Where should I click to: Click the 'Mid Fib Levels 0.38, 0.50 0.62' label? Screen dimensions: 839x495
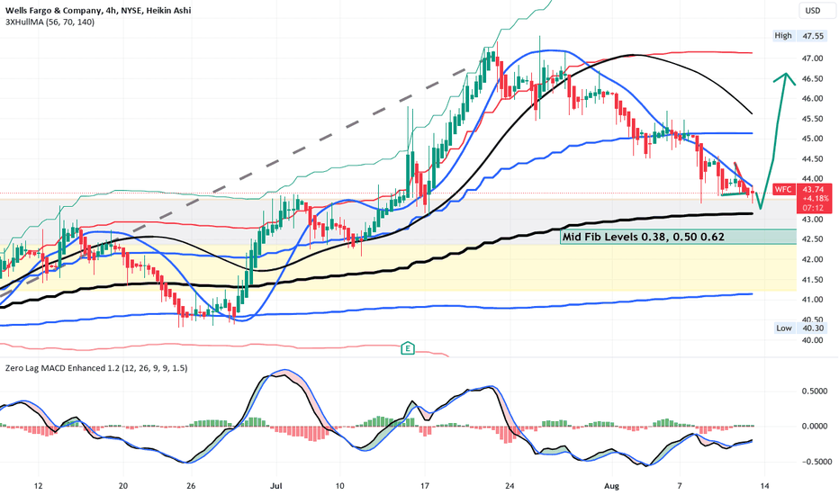point(643,237)
